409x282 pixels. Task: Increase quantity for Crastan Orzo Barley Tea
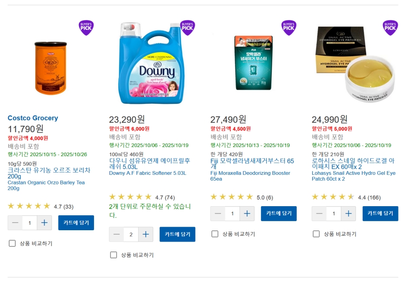[45, 223]
